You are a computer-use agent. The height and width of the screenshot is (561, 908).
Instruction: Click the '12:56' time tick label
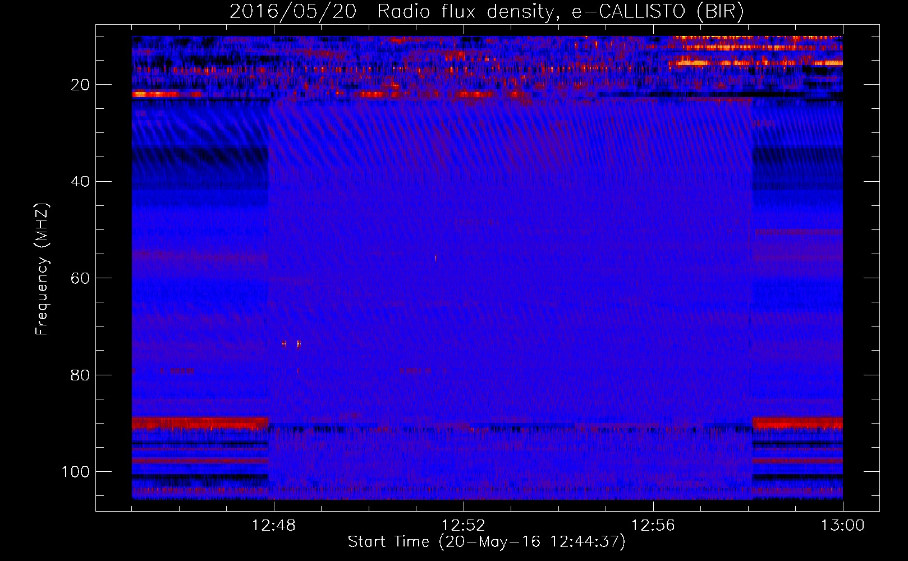point(653,526)
